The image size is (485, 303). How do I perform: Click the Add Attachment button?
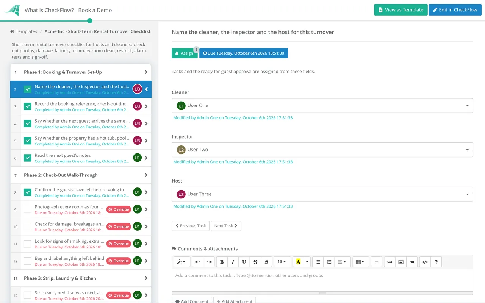[x=235, y=300]
